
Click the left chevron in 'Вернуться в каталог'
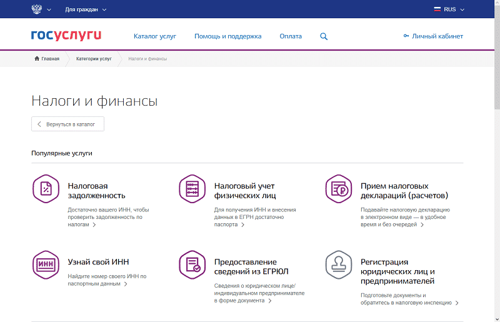click(x=39, y=124)
